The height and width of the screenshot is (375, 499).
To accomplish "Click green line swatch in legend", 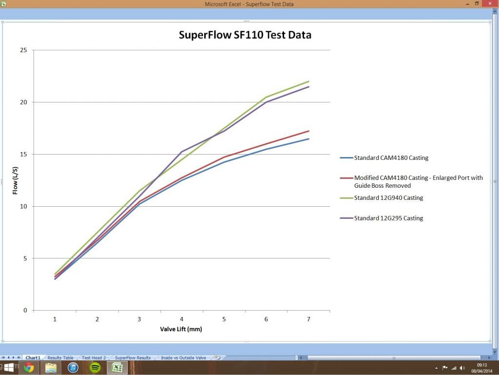I will [x=346, y=198].
